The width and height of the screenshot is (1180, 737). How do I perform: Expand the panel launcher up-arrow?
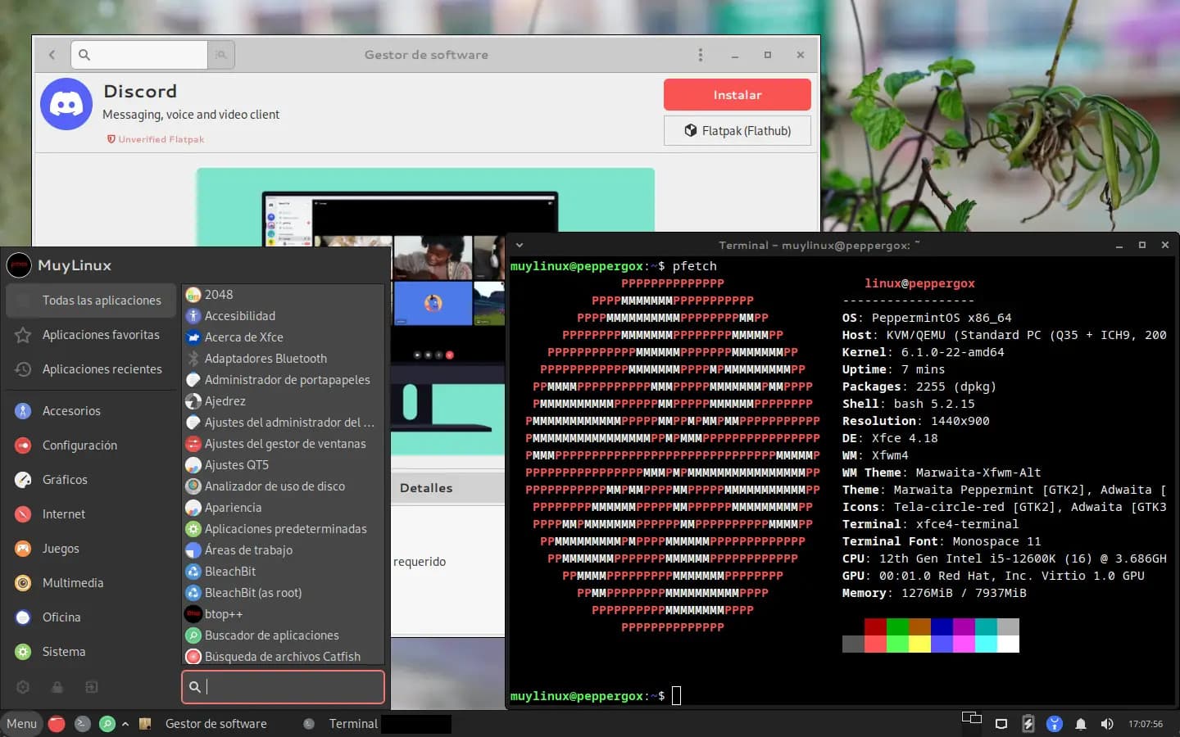[x=125, y=724]
